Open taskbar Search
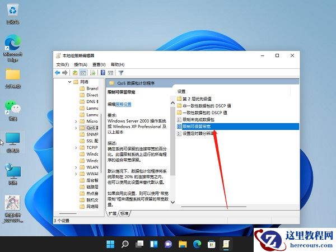The height and width of the screenshot is (252, 336). (125, 244)
